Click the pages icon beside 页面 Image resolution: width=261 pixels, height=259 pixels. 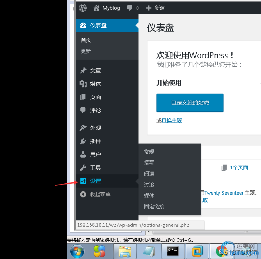pyautogui.click(x=83, y=97)
